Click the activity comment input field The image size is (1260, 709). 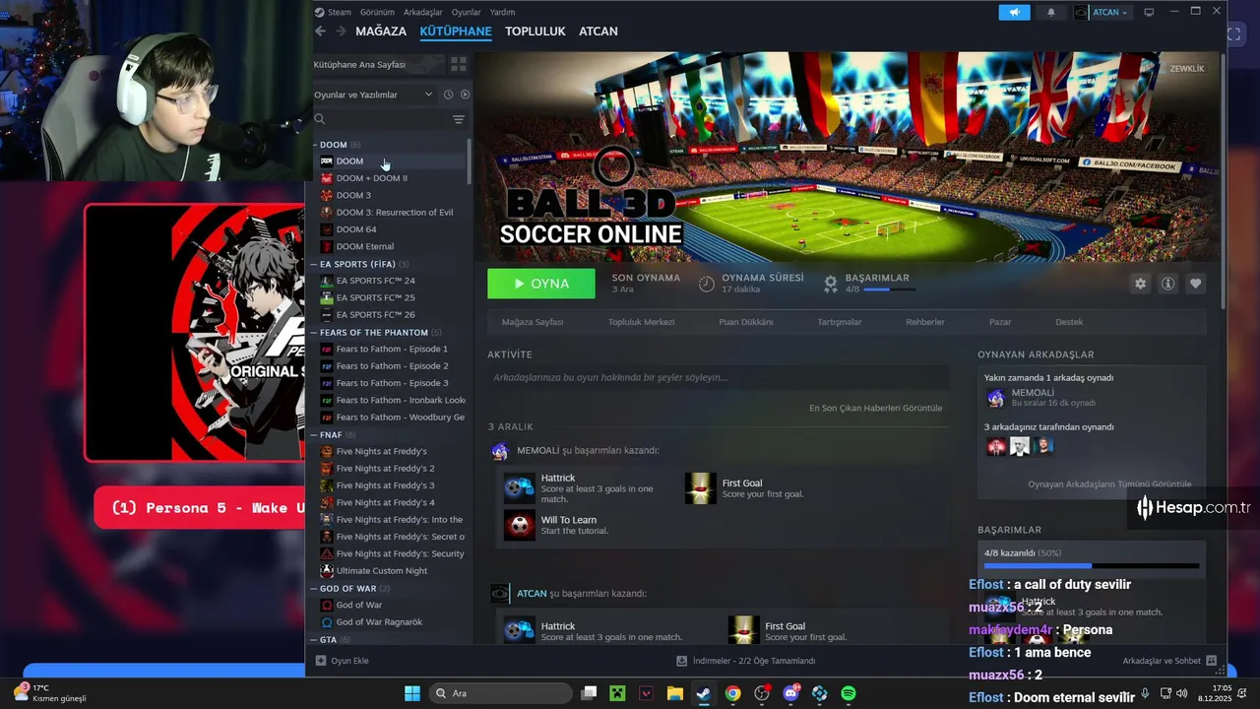(719, 377)
